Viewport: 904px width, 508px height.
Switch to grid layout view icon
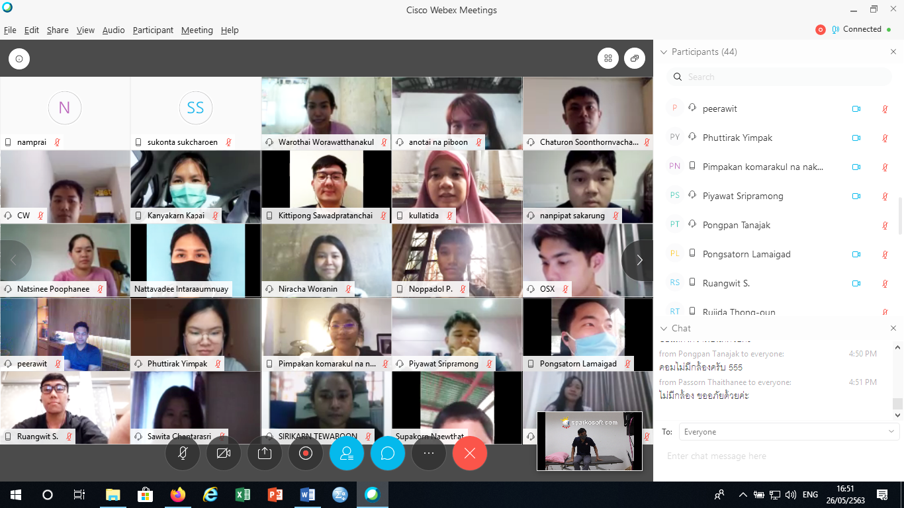tap(608, 58)
